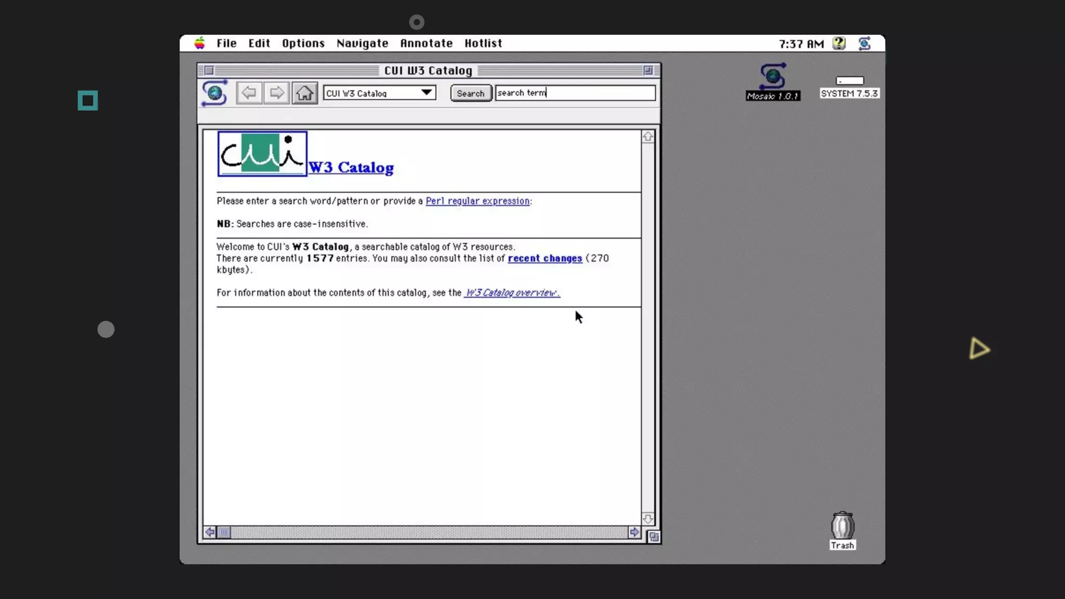Expand the CUI W3 Catalog history dropdown
Screen dimensions: 1065x599
pos(426,93)
